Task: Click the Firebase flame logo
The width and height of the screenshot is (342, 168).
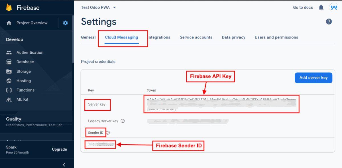Action: click(9, 8)
